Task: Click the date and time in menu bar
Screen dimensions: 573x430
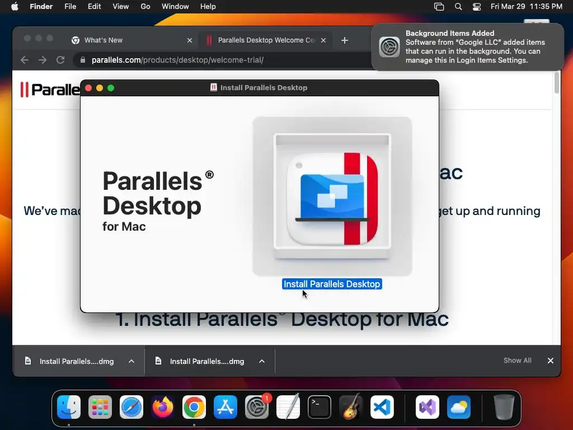Action: coord(526,7)
